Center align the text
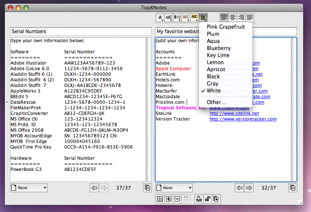The width and height of the screenshot is (311, 212). click(233, 18)
